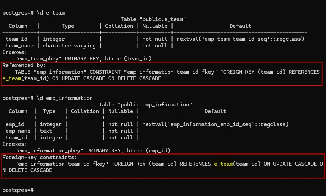The height and width of the screenshot is (196, 326).
Task: Click the Table "public.e_team" title
Action: pyautogui.click(x=155, y=19)
